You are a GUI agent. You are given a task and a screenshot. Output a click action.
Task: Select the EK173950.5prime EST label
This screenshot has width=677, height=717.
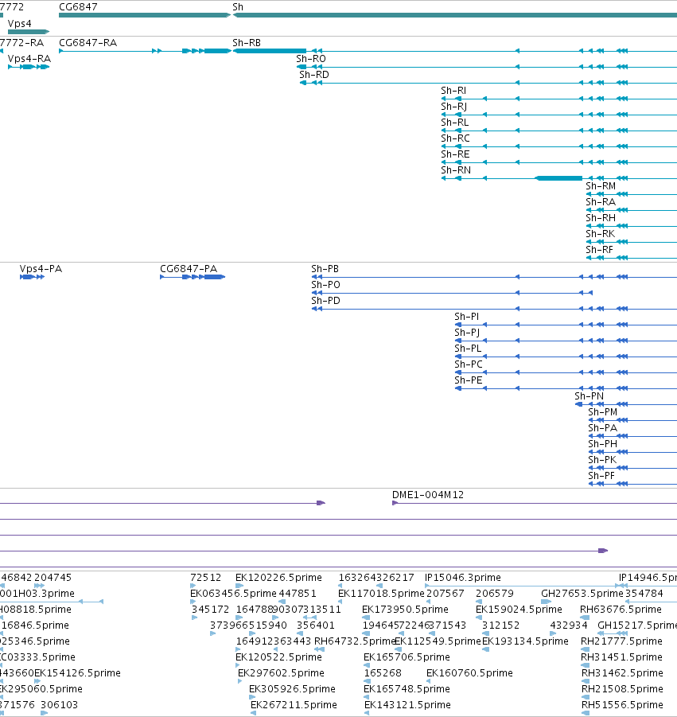405,610
